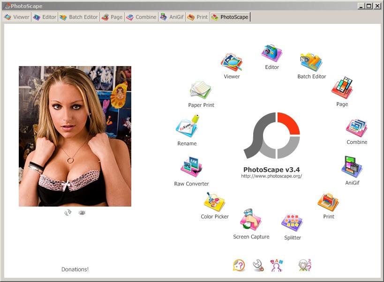The height and width of the screenshot is (282, 384).
Task: Click the PhotoScape center logo
Action: click(x=271, y=135)
